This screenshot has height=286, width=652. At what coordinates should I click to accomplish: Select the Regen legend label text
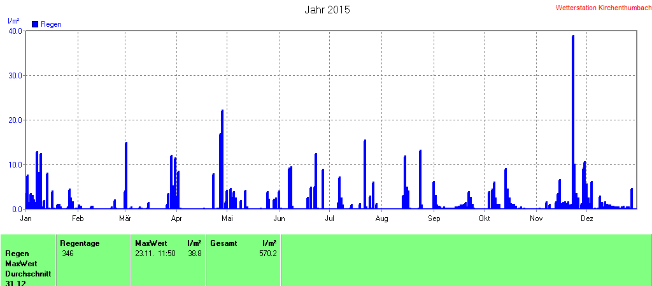(51, 24)
